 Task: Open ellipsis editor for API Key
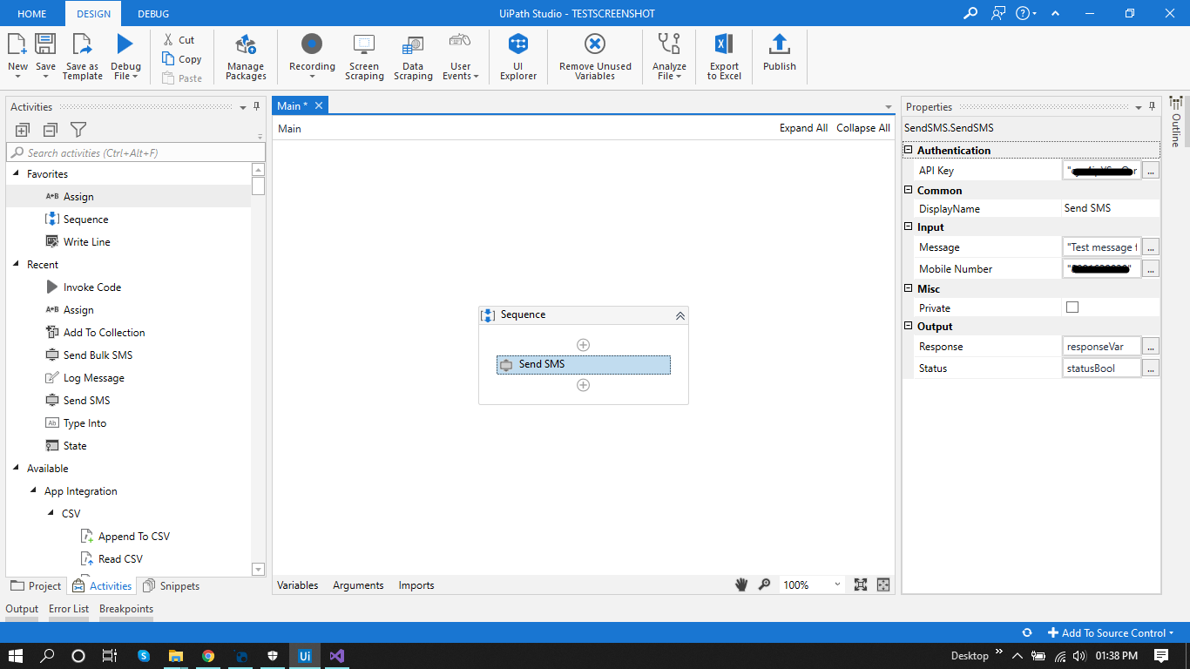tap(1151, 171)
